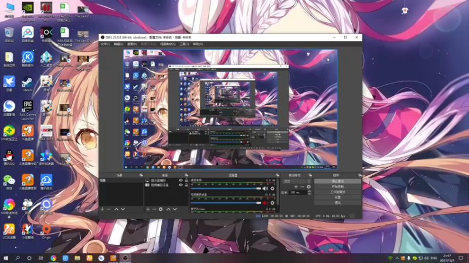469x263 pixels.
Task: Open the Edit (编辑) menu
Action: pos(118,44)
